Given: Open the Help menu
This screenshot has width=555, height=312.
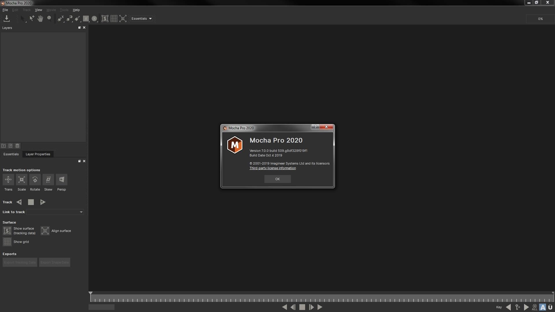Looking at the screenshot, I should tap(76, 10).
